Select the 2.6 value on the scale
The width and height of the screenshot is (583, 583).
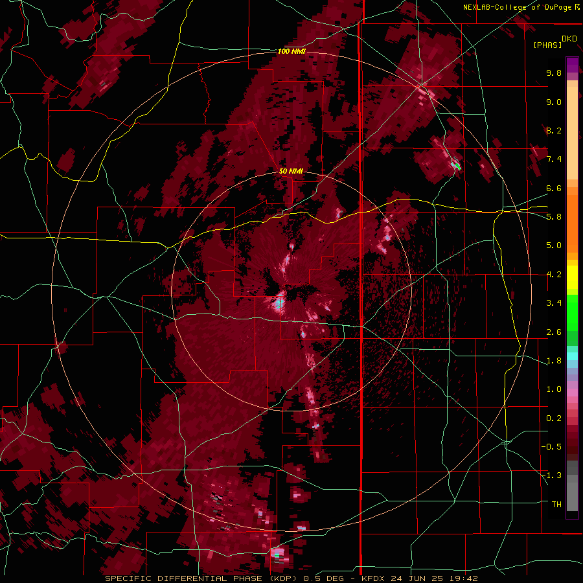pos(554,332)
